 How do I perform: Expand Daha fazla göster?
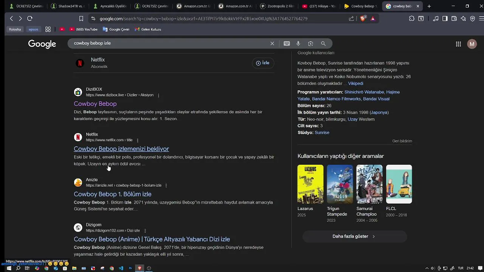pyautogui.click(x=355, y=236)
